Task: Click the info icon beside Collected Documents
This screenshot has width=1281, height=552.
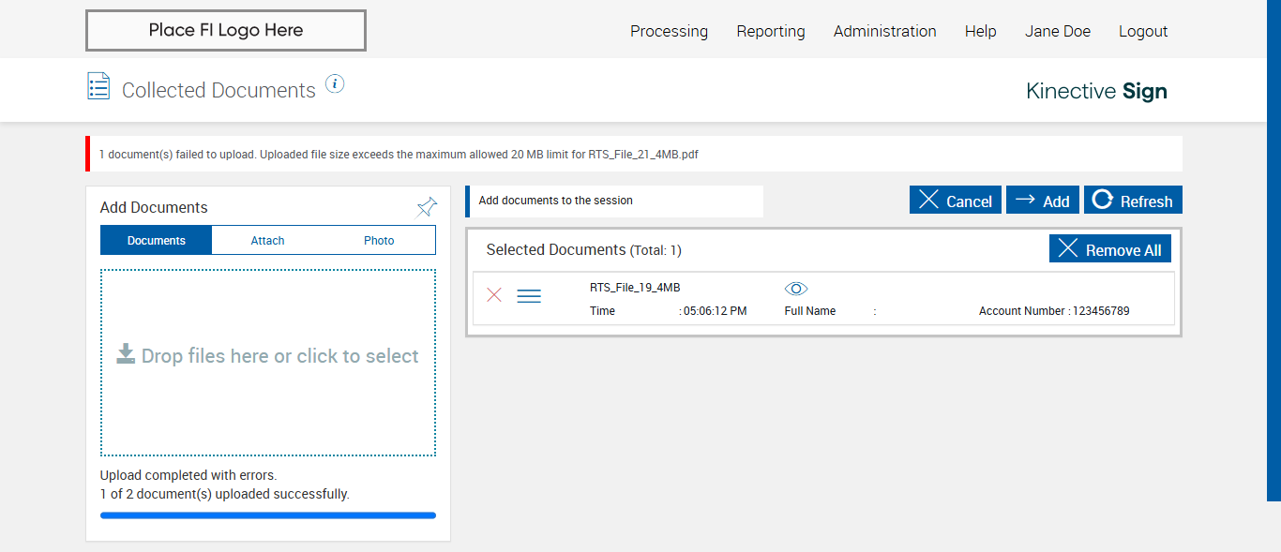Action: click(x=335, y=84)
